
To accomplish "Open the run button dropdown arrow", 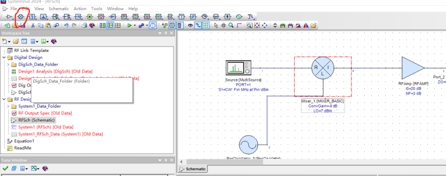I will coord(135,26).
